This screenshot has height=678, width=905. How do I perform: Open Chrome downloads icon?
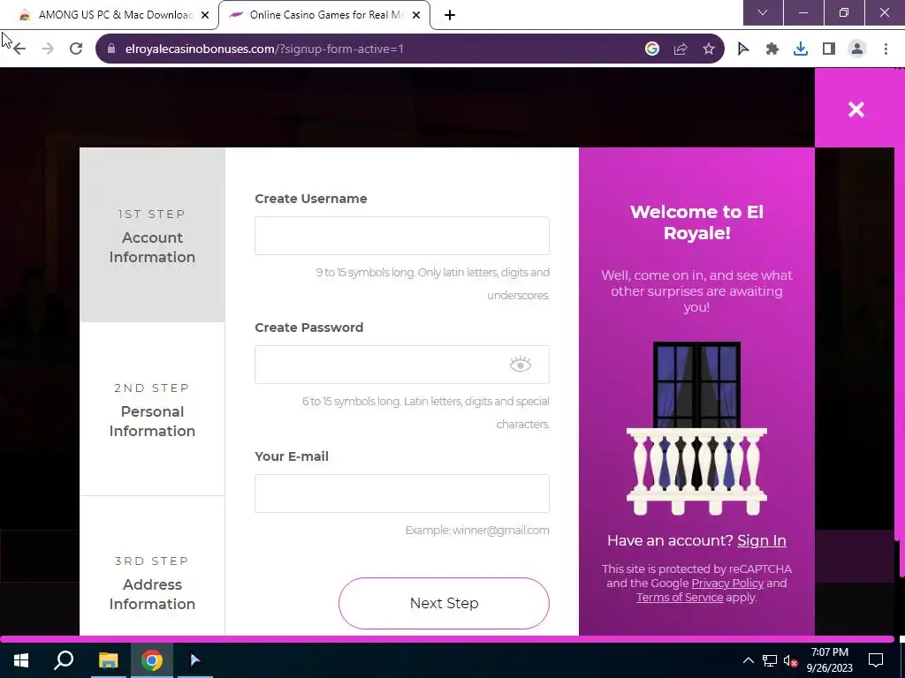click(801, 49)
